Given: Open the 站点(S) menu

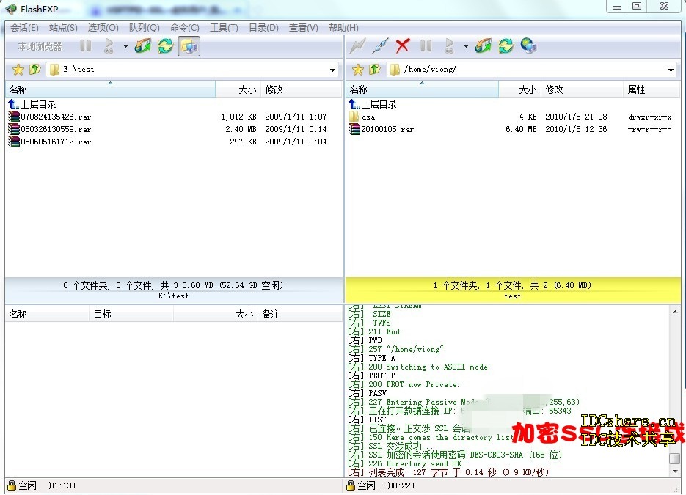Looking at the screenshot, I should [x=63, y=28].
